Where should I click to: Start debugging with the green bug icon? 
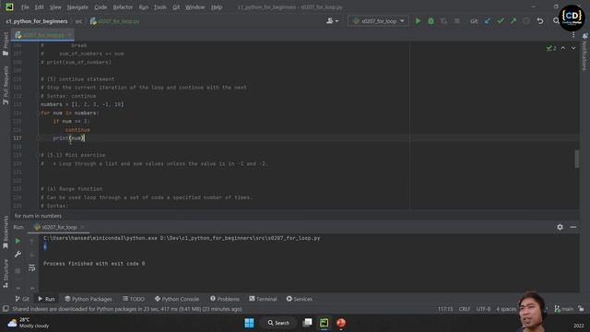(x=431, y=21)
